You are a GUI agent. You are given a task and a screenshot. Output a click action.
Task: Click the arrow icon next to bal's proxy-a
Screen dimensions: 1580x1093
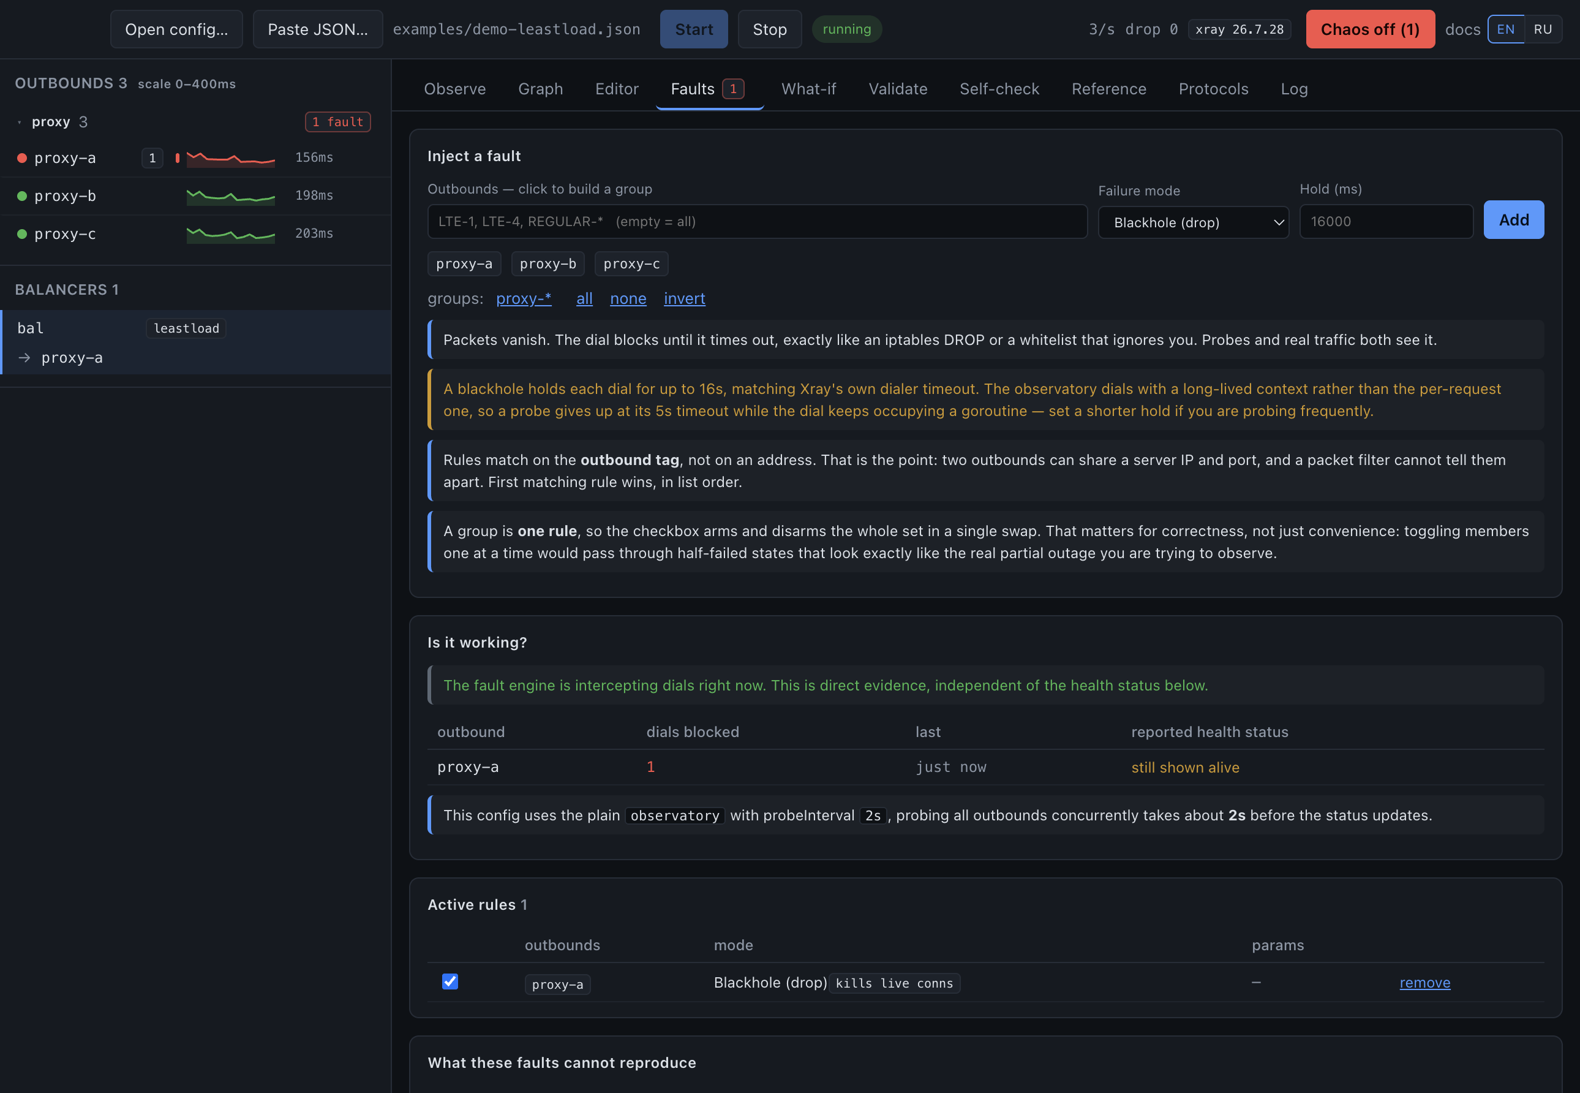[x=24, y=357]
